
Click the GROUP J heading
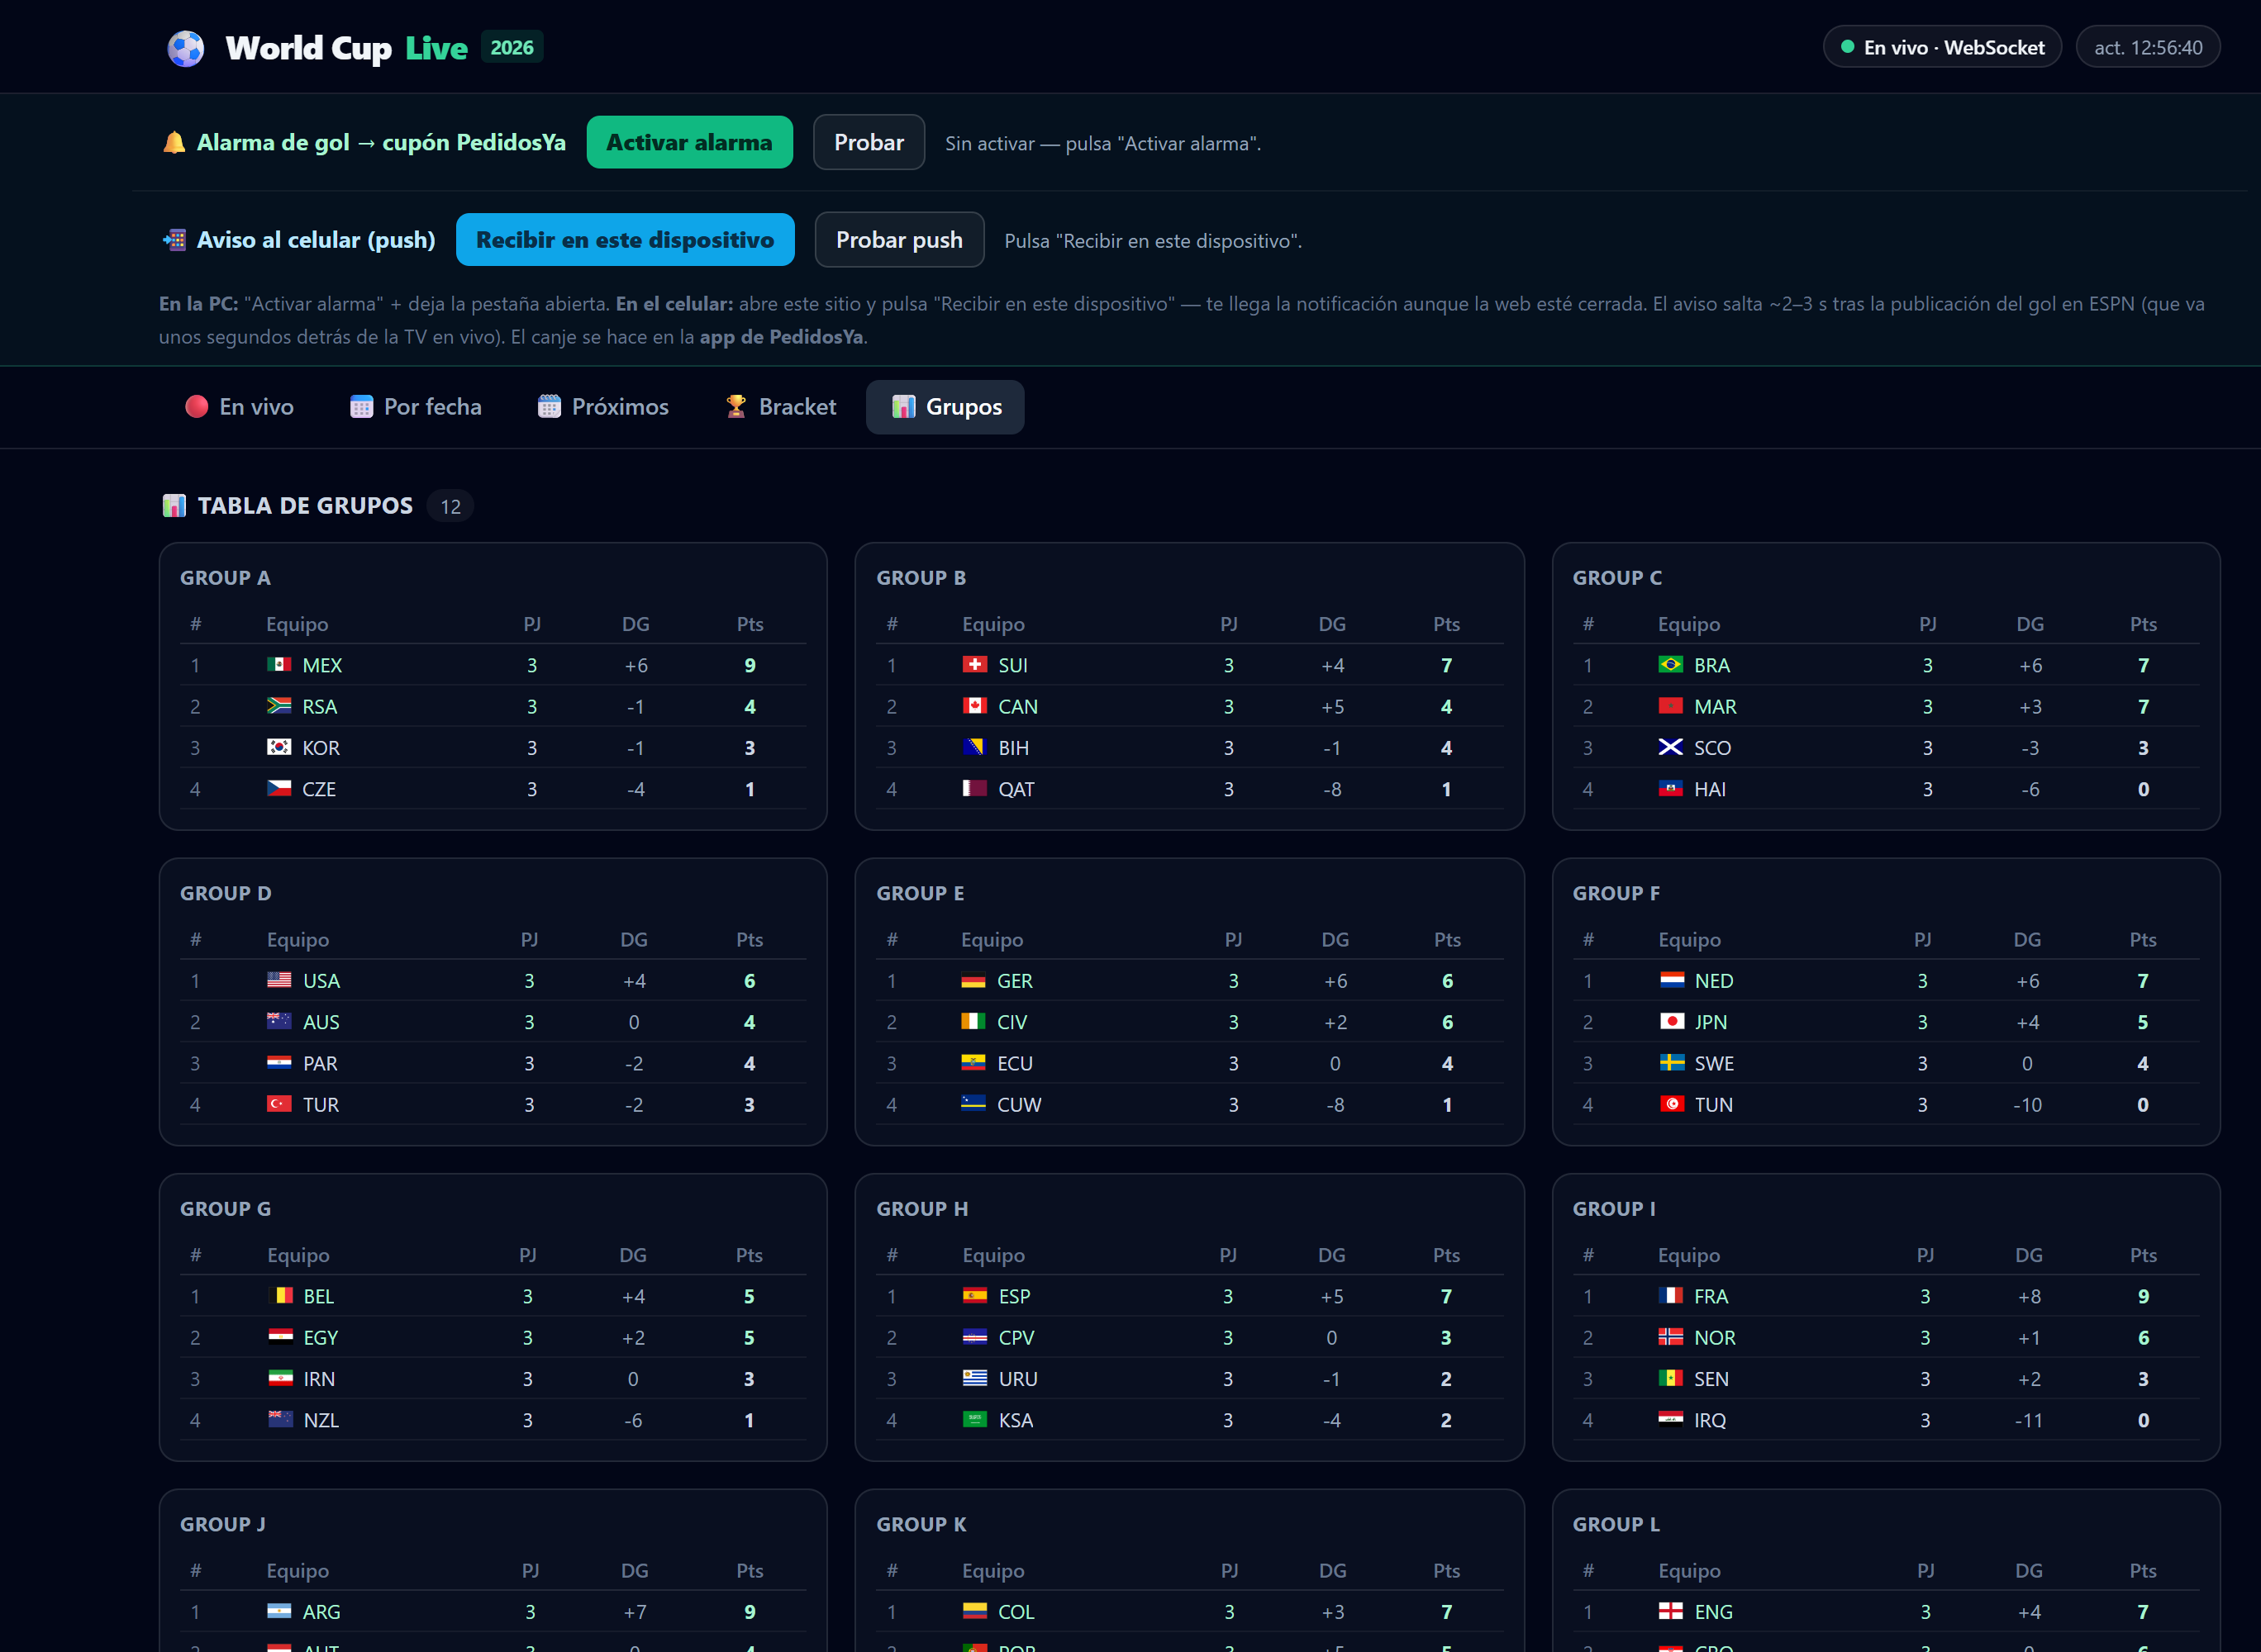223,1524
